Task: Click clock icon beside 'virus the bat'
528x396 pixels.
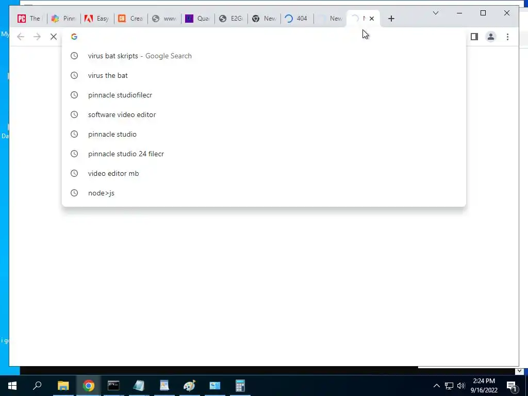Action: pos(74,75)
